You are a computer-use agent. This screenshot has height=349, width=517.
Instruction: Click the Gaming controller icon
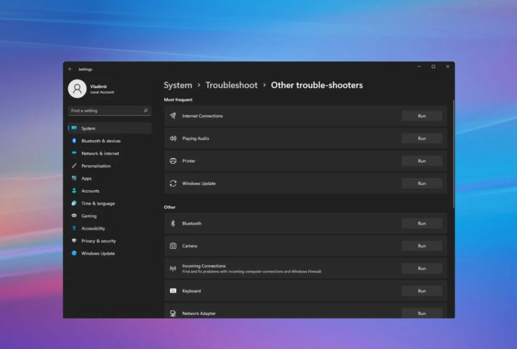pos(74,216)
